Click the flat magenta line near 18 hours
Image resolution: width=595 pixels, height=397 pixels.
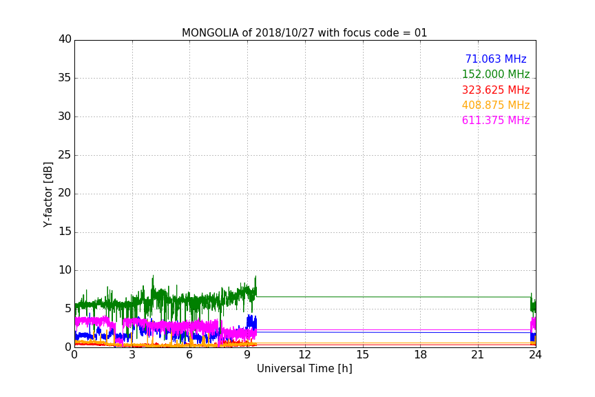click(420, 329)
